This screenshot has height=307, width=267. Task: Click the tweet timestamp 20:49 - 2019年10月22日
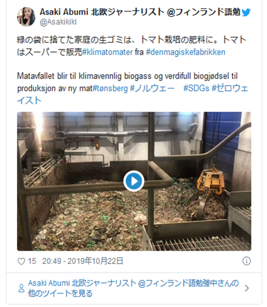coord(83,261)
